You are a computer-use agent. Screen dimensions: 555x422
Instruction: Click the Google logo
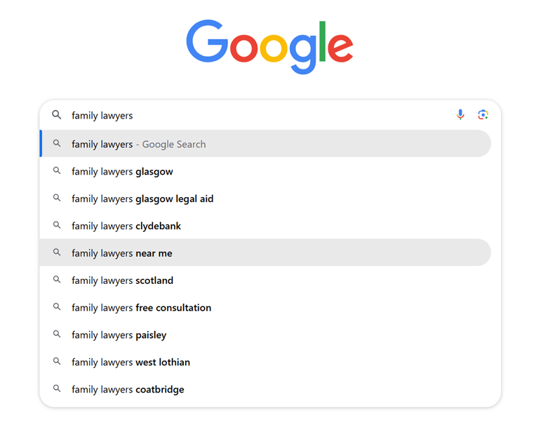269,47
